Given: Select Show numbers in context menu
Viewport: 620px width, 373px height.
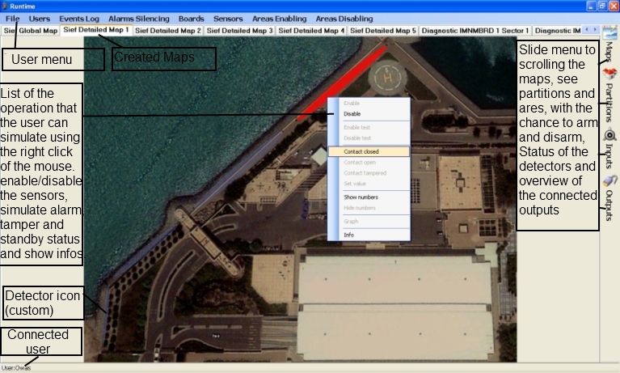Looking at the screenshot, I should tap(361, 197).
